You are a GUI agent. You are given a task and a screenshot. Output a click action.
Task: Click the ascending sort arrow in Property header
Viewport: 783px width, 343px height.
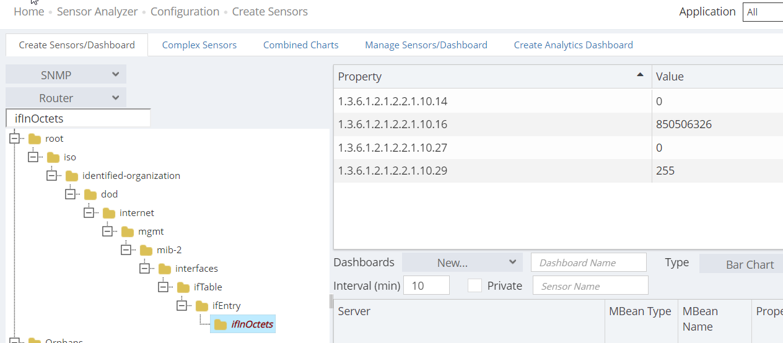[x=640, y=75]
